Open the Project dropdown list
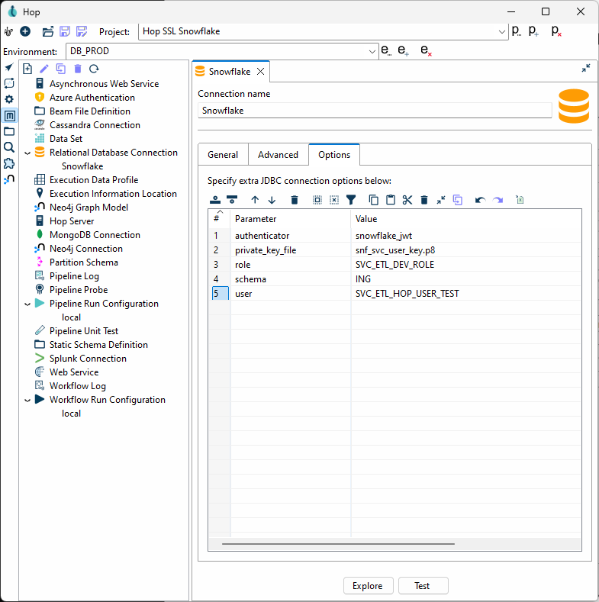The image size is (599, 602). [501, 31]
